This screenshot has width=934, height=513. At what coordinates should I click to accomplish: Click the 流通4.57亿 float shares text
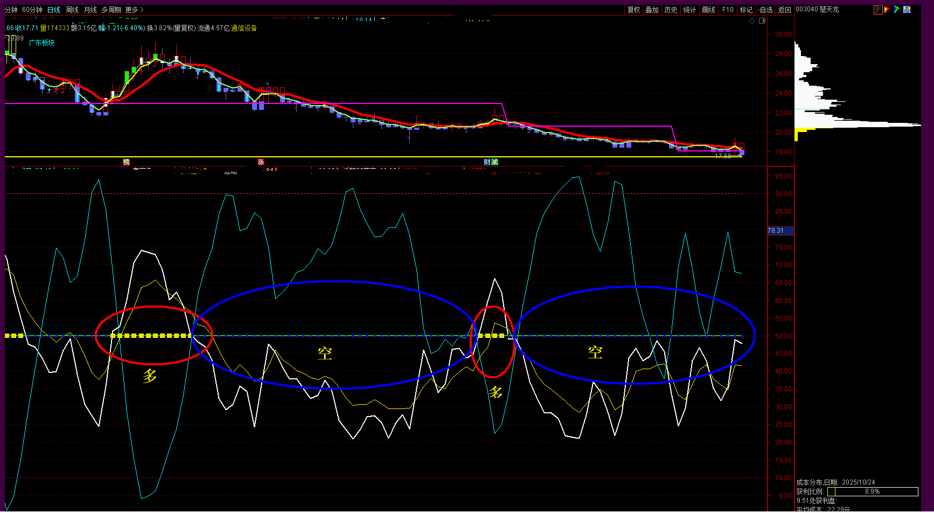pyautogui.click(x=214, y=28)
